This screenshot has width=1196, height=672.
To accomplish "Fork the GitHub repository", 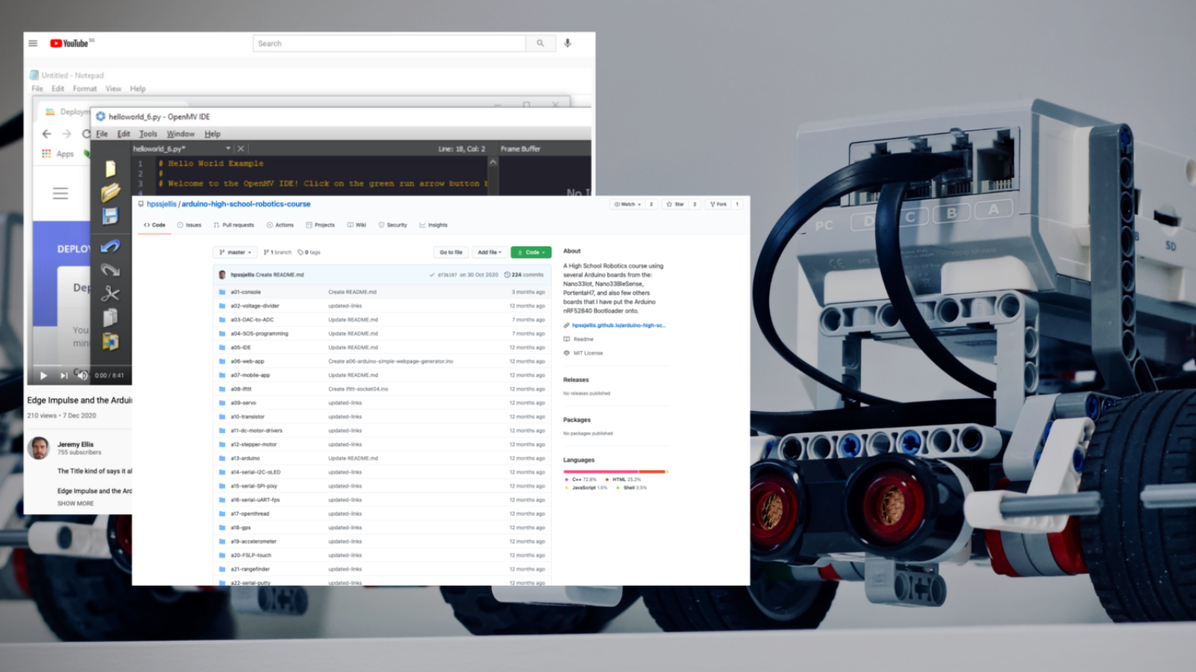I will pos(718,204).
